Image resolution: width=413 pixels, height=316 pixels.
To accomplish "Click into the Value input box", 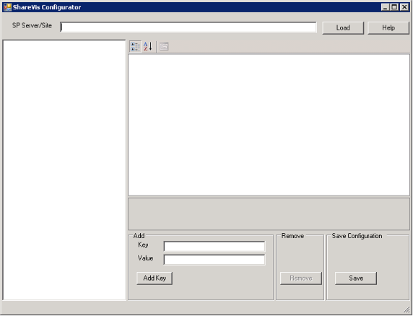I will pos(214,260).
